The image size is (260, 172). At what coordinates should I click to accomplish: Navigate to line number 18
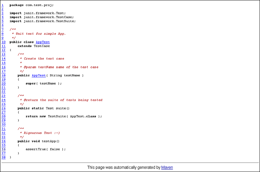(3, 75)
